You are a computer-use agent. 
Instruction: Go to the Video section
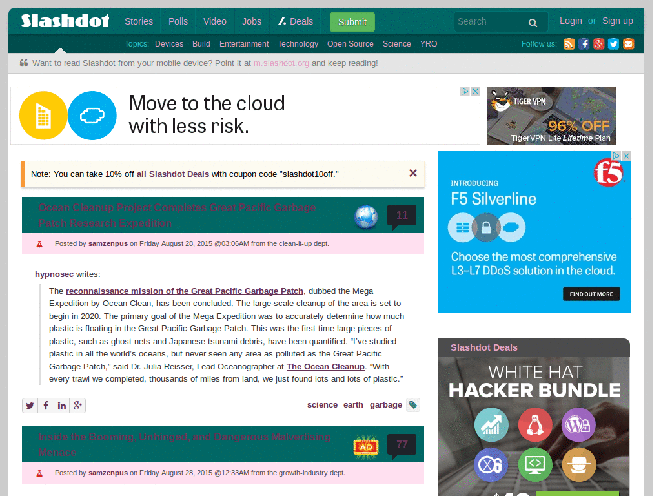tap(214, 21)
